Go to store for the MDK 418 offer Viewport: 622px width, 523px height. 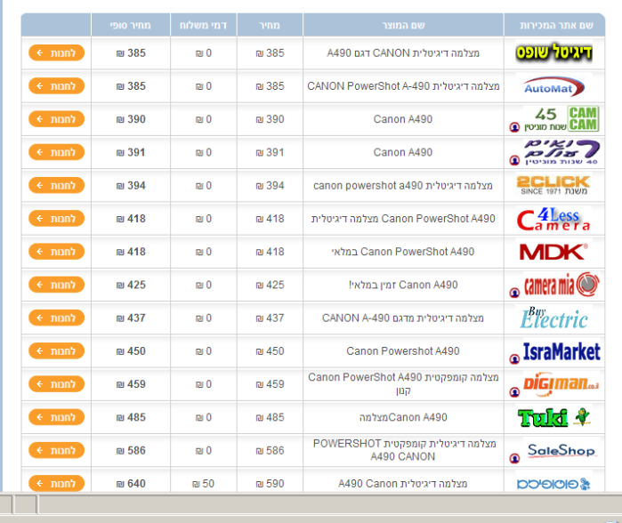point(56,252)
